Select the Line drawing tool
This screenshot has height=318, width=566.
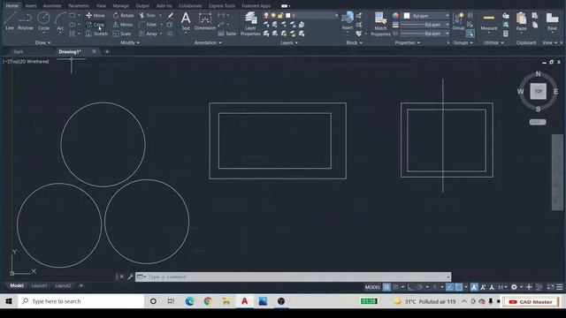click(10, 20)
